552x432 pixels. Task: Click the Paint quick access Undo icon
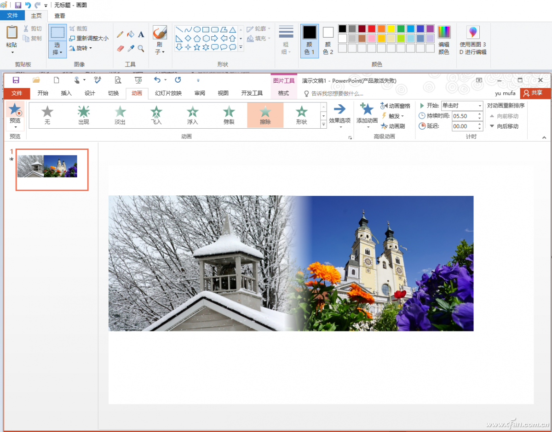click(x=28, y=5)
